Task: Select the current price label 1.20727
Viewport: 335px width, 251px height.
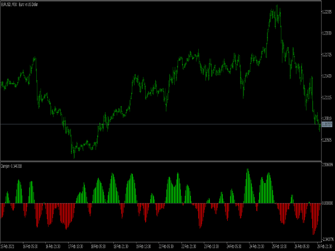Action: pos(327,124)
